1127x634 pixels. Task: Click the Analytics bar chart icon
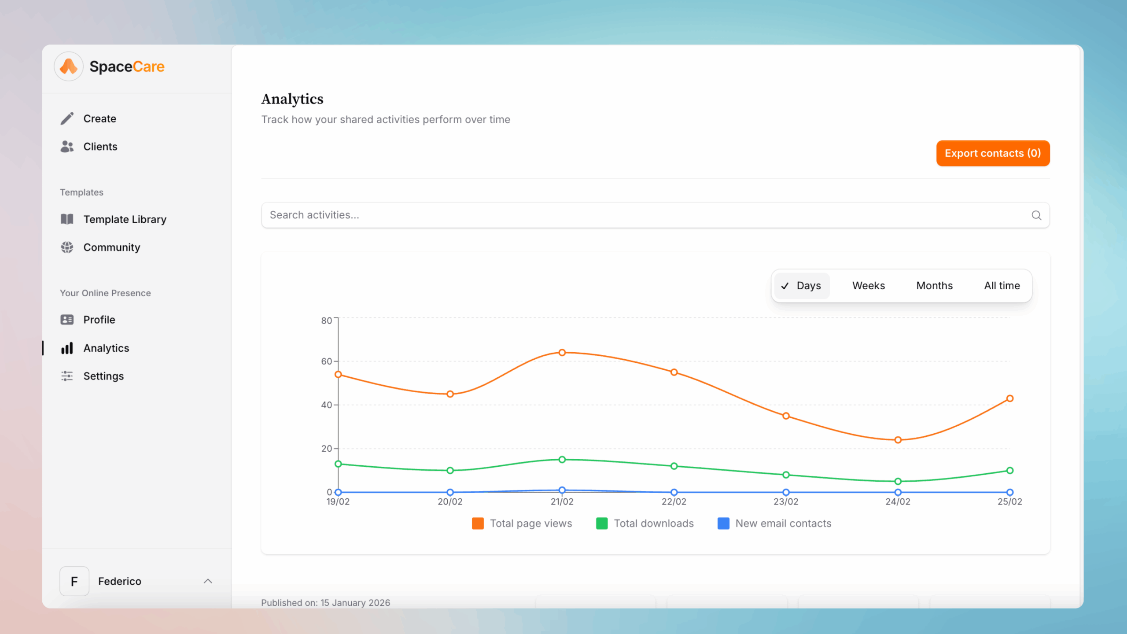pos(67,348)
